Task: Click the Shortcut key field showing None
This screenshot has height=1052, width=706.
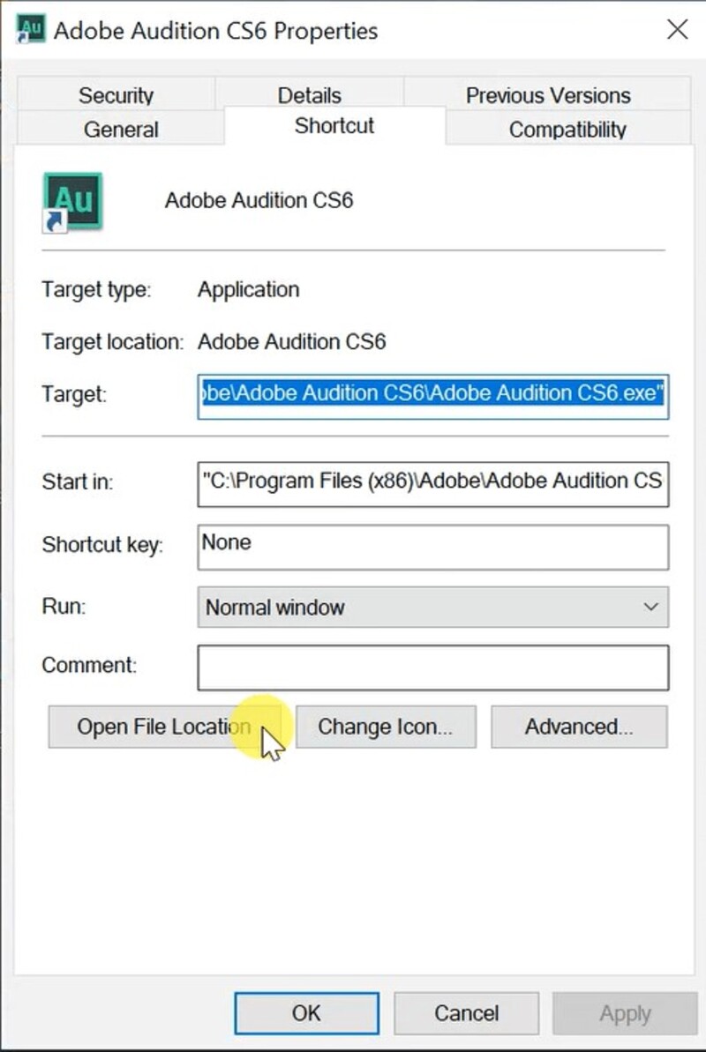Action: tap(432, 547)
